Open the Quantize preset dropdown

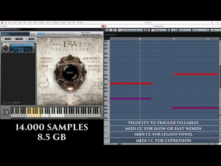202,30
